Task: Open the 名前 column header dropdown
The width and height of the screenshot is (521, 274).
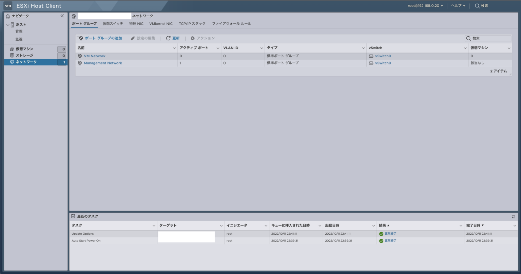Action: coord(174,48)
